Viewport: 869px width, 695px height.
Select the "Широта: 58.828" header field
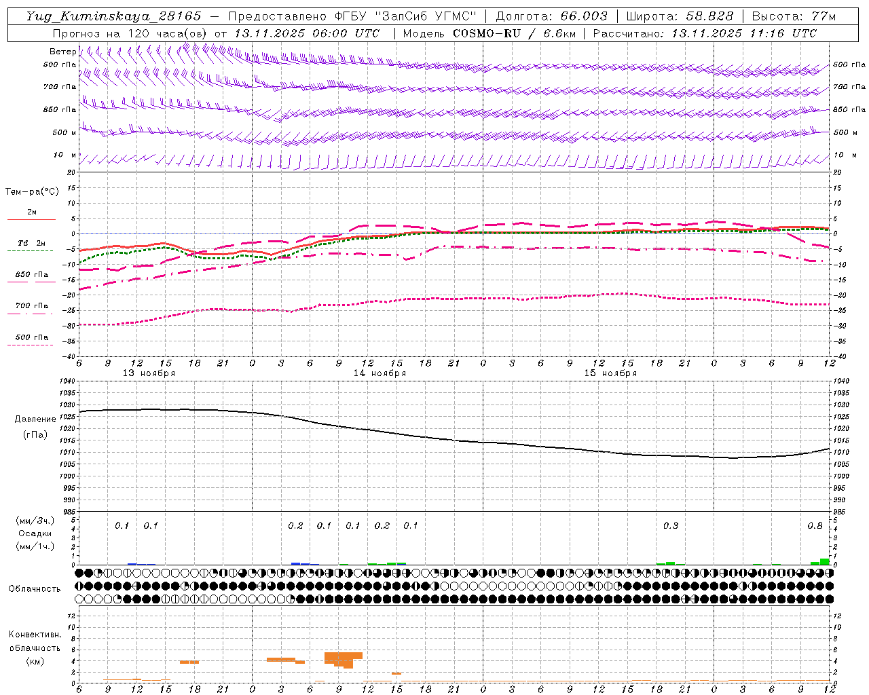coord(680,16)
